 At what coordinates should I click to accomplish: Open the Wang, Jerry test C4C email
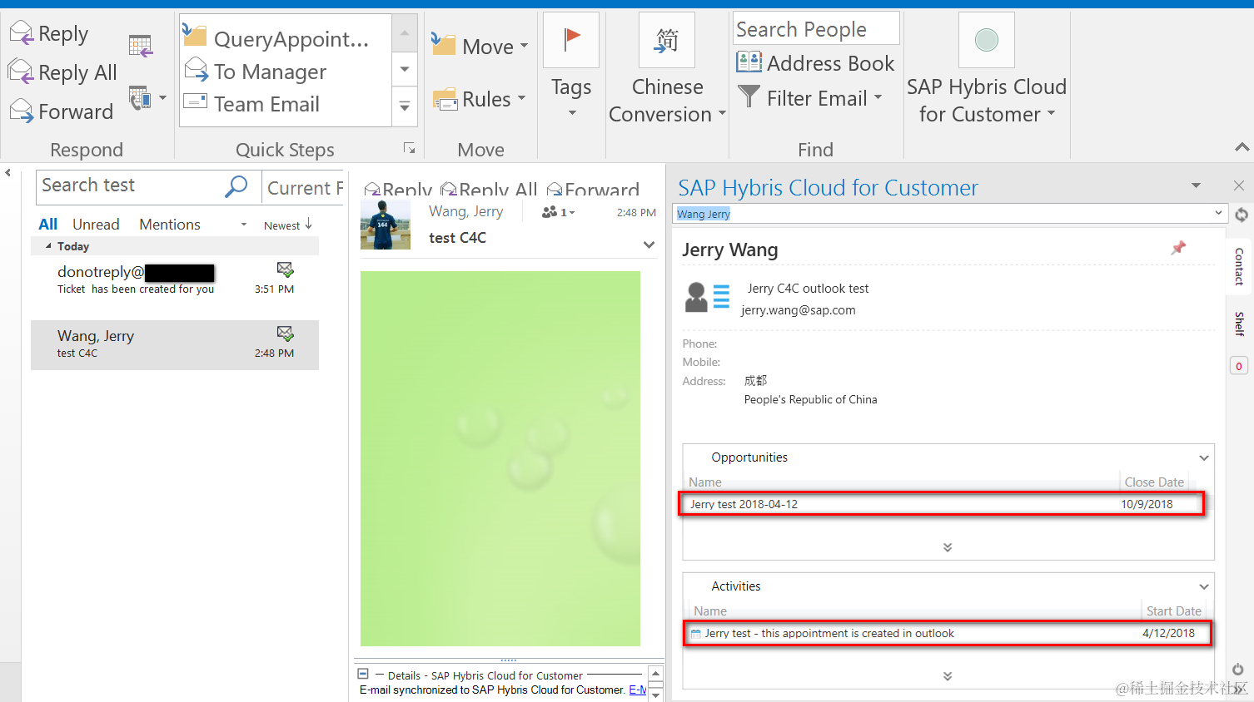[x=175, y=345]
